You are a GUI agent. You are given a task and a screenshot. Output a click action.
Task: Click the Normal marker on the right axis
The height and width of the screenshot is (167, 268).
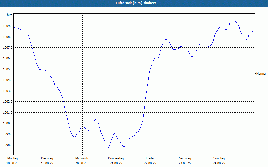click(x=261, y=74)
